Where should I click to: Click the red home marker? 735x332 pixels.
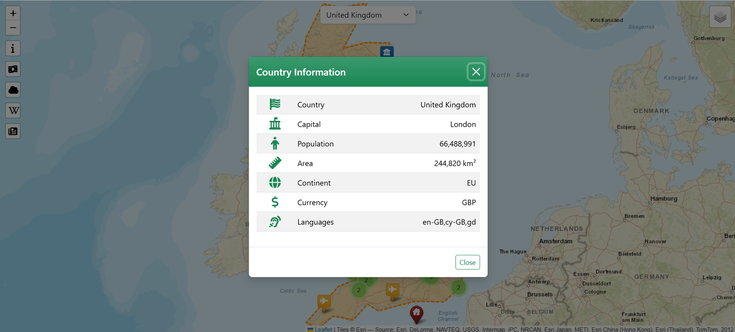tap(416, 315)
